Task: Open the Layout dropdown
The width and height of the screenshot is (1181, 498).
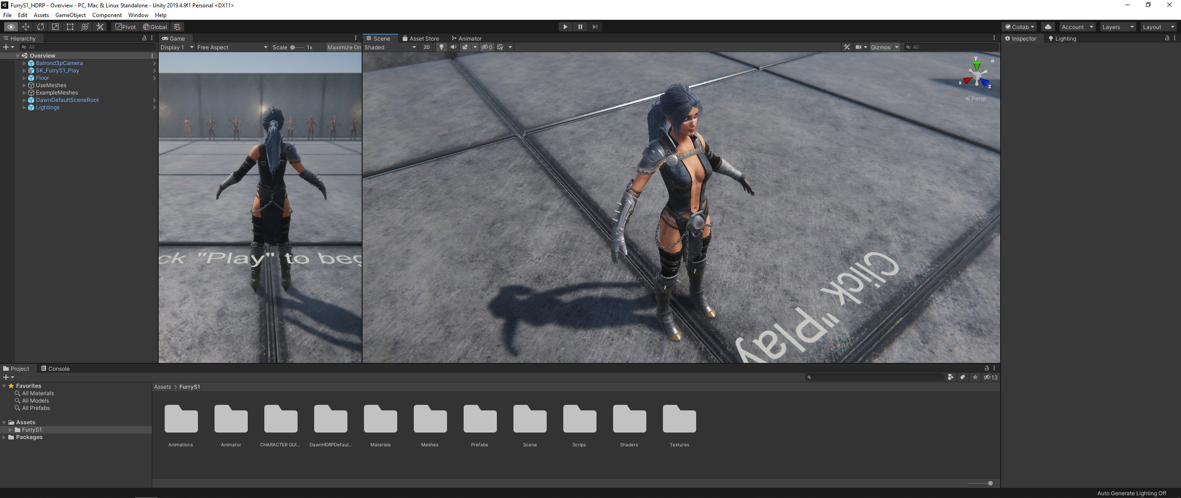Action: 1158,27
